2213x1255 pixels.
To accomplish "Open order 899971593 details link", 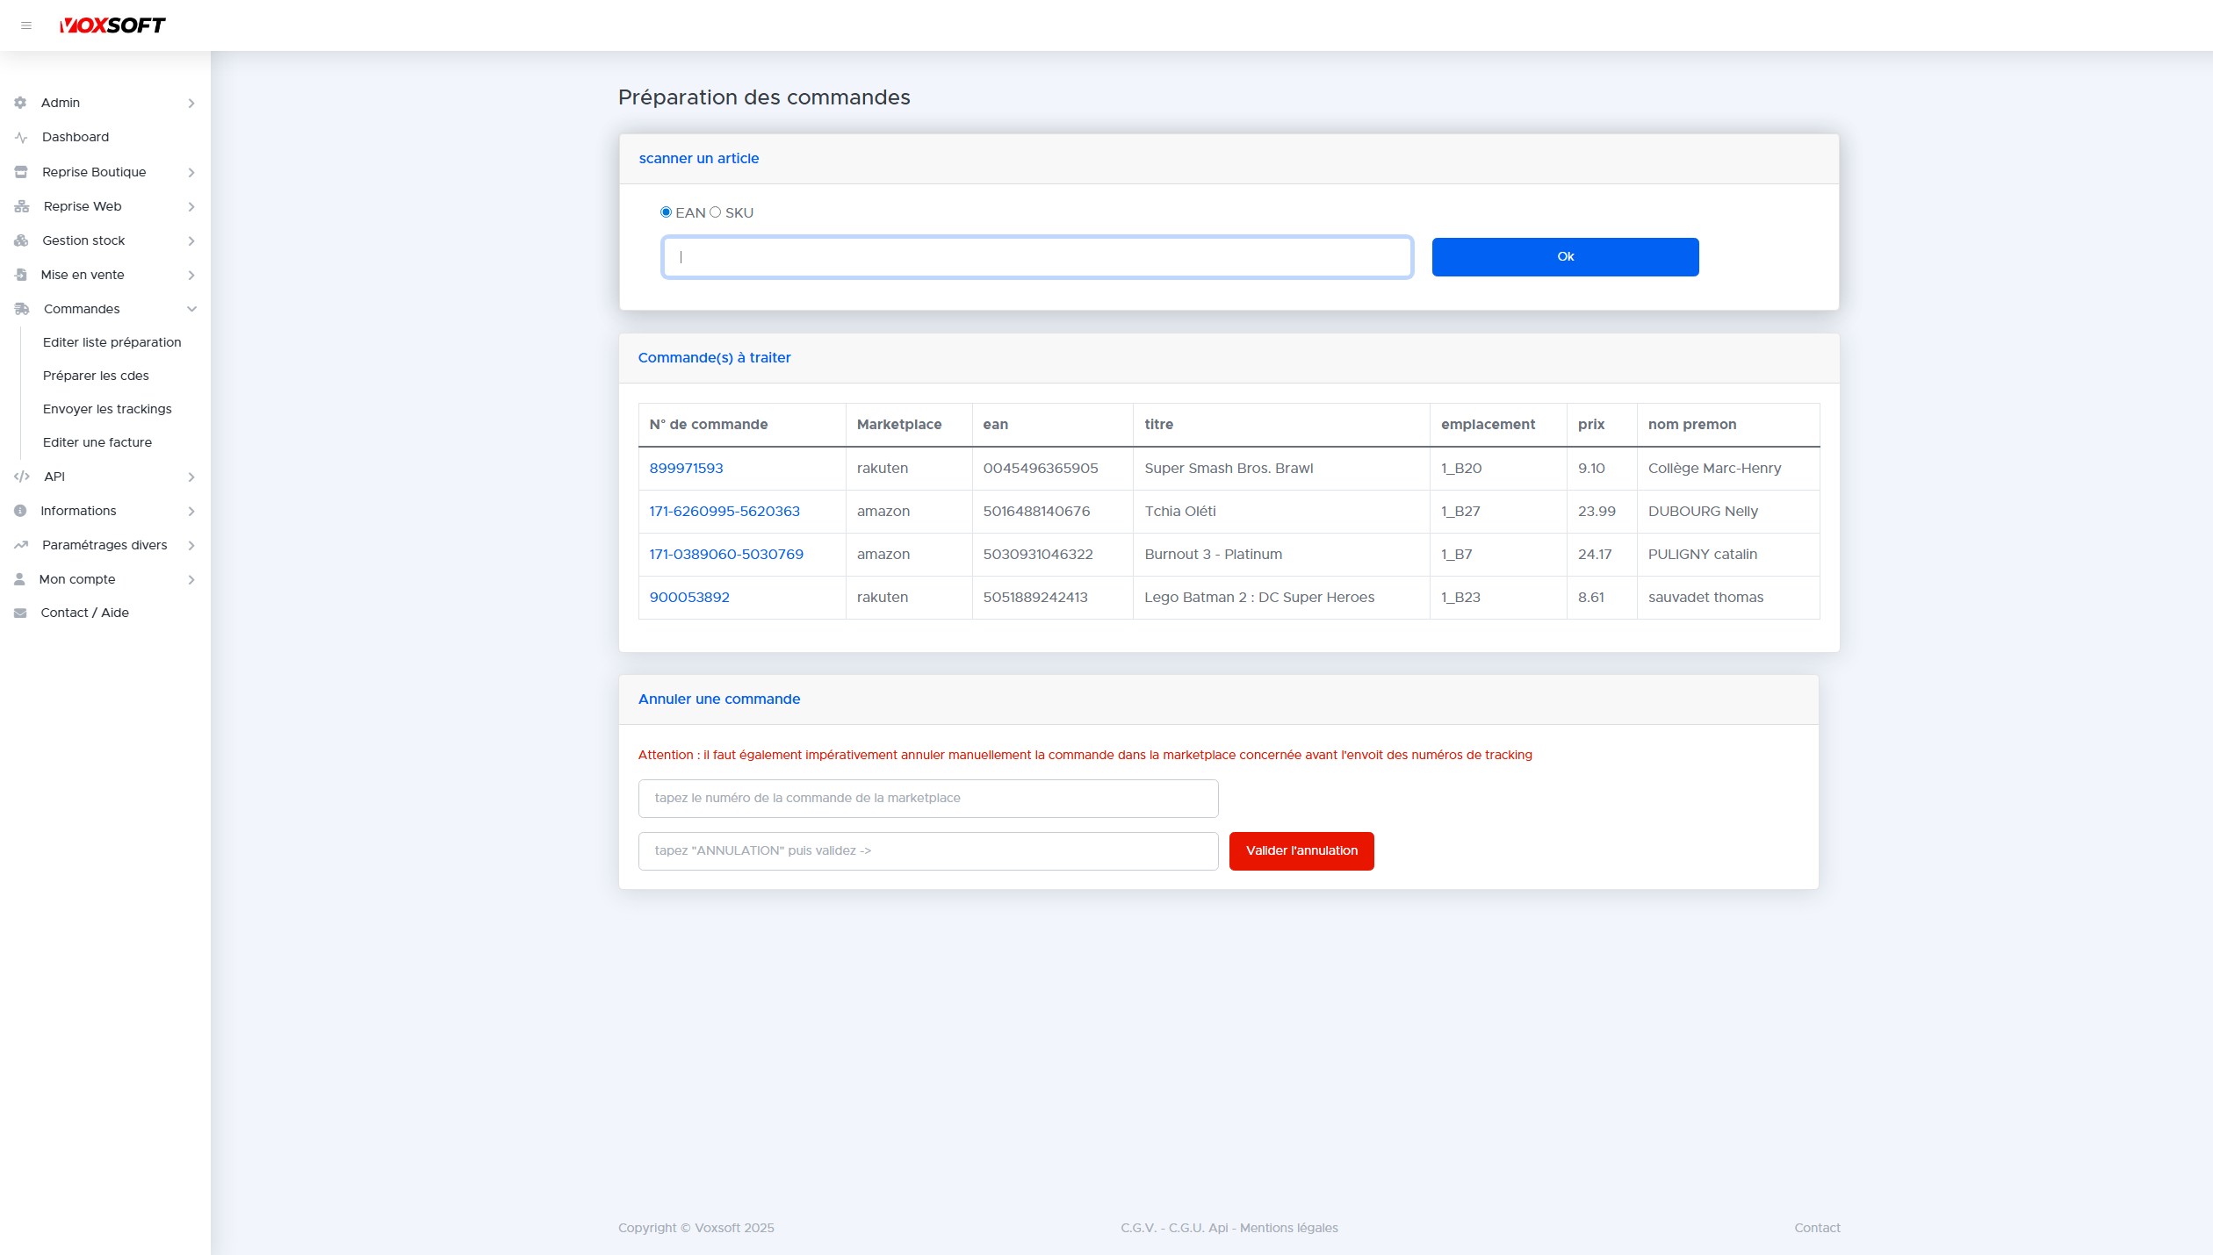I will point(686,469).
